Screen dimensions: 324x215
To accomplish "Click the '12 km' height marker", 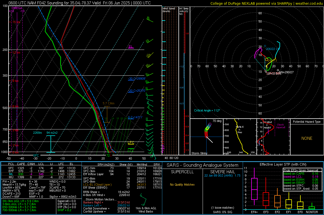I will point(16,52).
